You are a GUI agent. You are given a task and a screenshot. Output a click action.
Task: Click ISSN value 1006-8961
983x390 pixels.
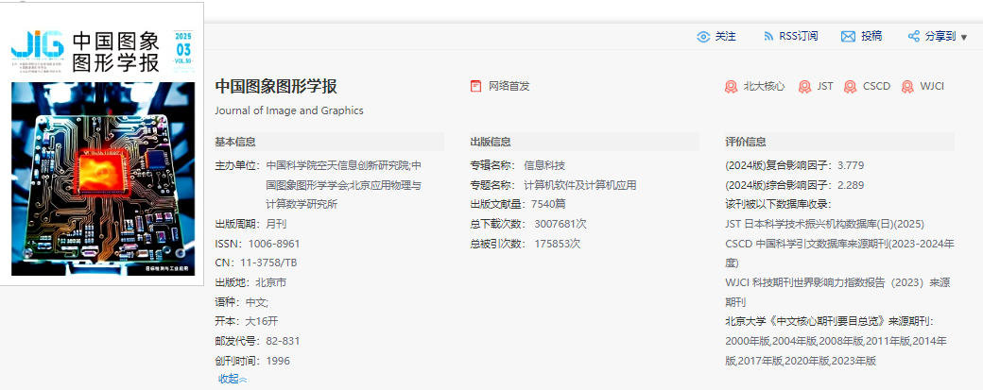click(x=274, y=244)
